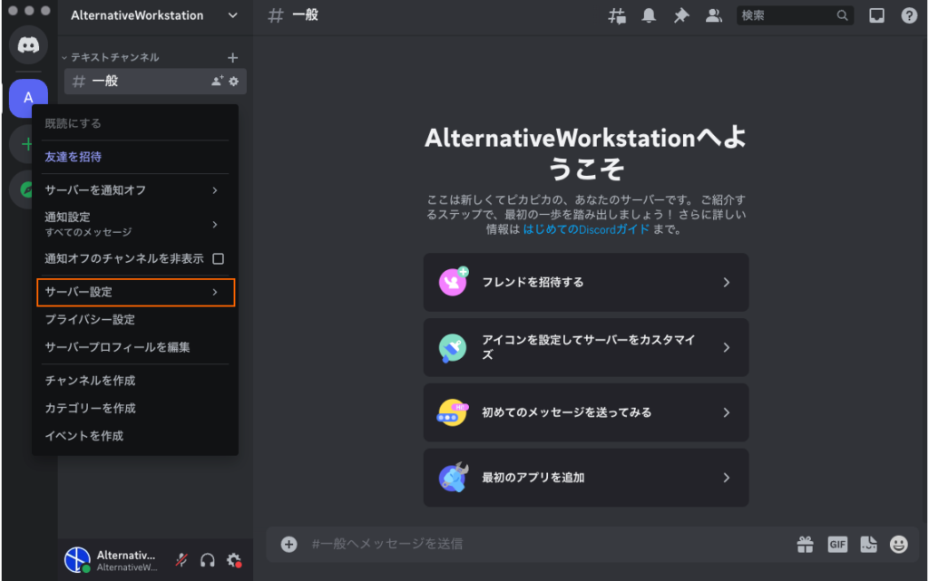Open user settings gear icon
Viewport: 929px width, 581px height.
coord(234,560)
